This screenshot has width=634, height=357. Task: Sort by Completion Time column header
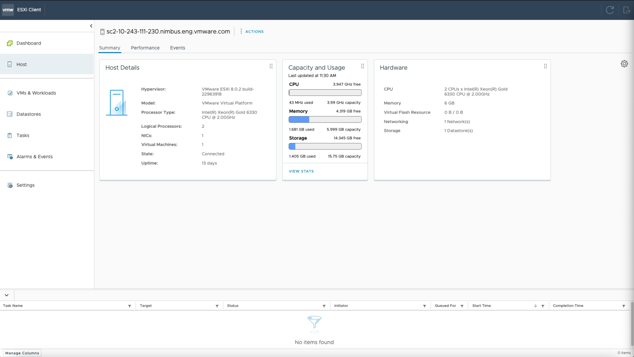coord(568,306)
